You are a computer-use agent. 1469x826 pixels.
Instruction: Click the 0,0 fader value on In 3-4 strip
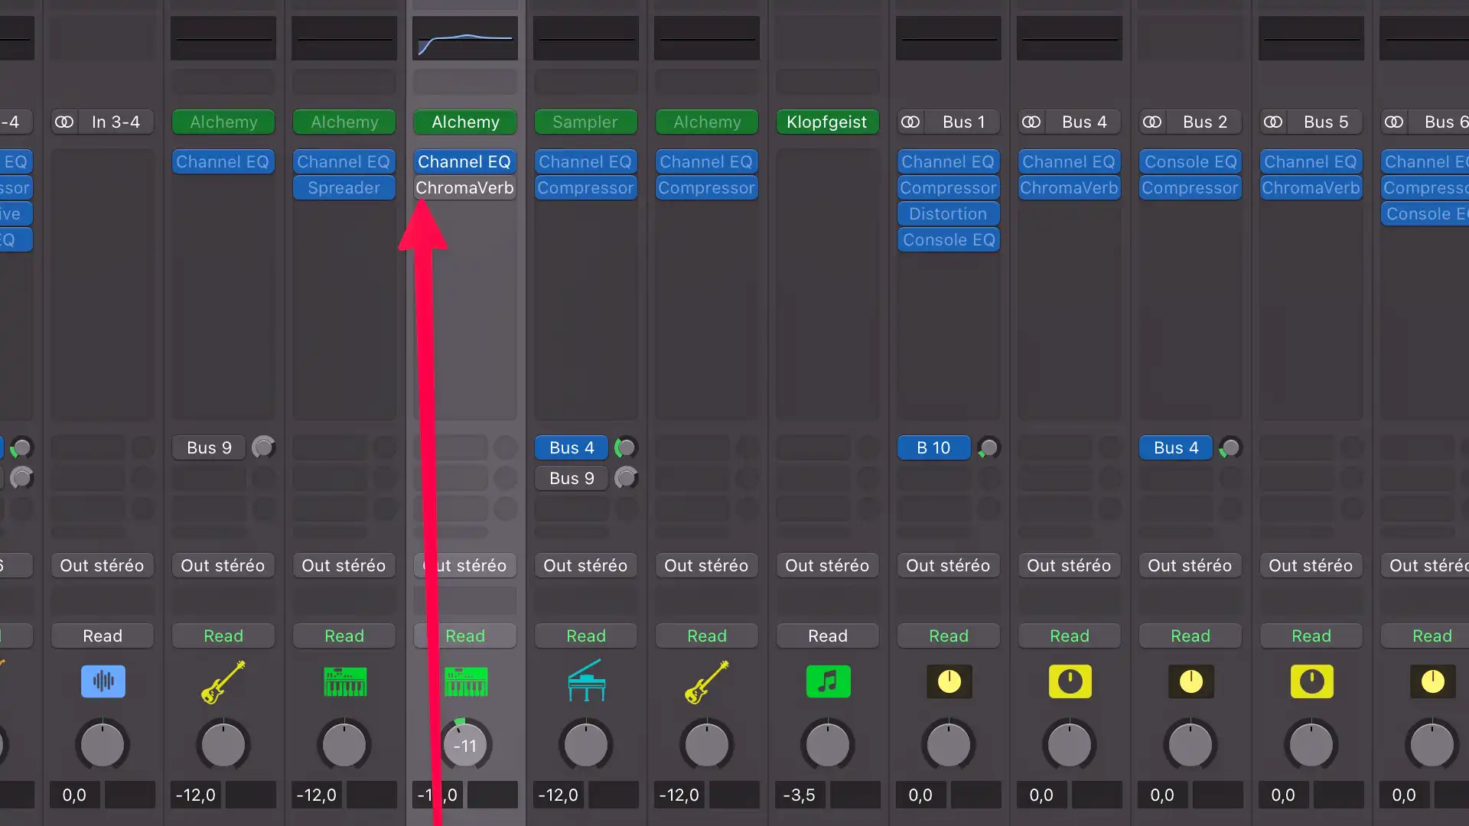point(75,795)
